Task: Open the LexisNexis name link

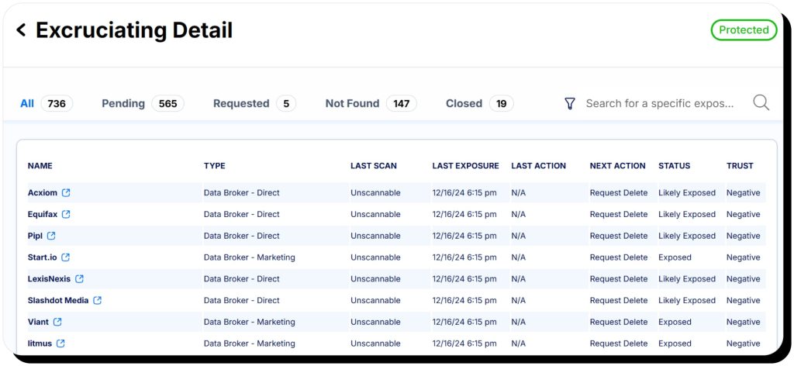Action: (x=49, y=279)
